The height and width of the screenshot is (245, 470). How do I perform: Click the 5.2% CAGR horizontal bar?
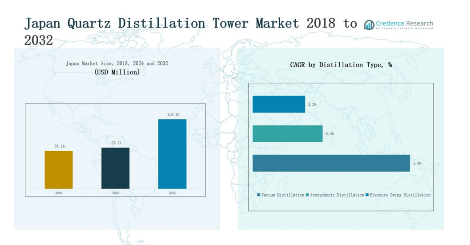coord(279,104)
